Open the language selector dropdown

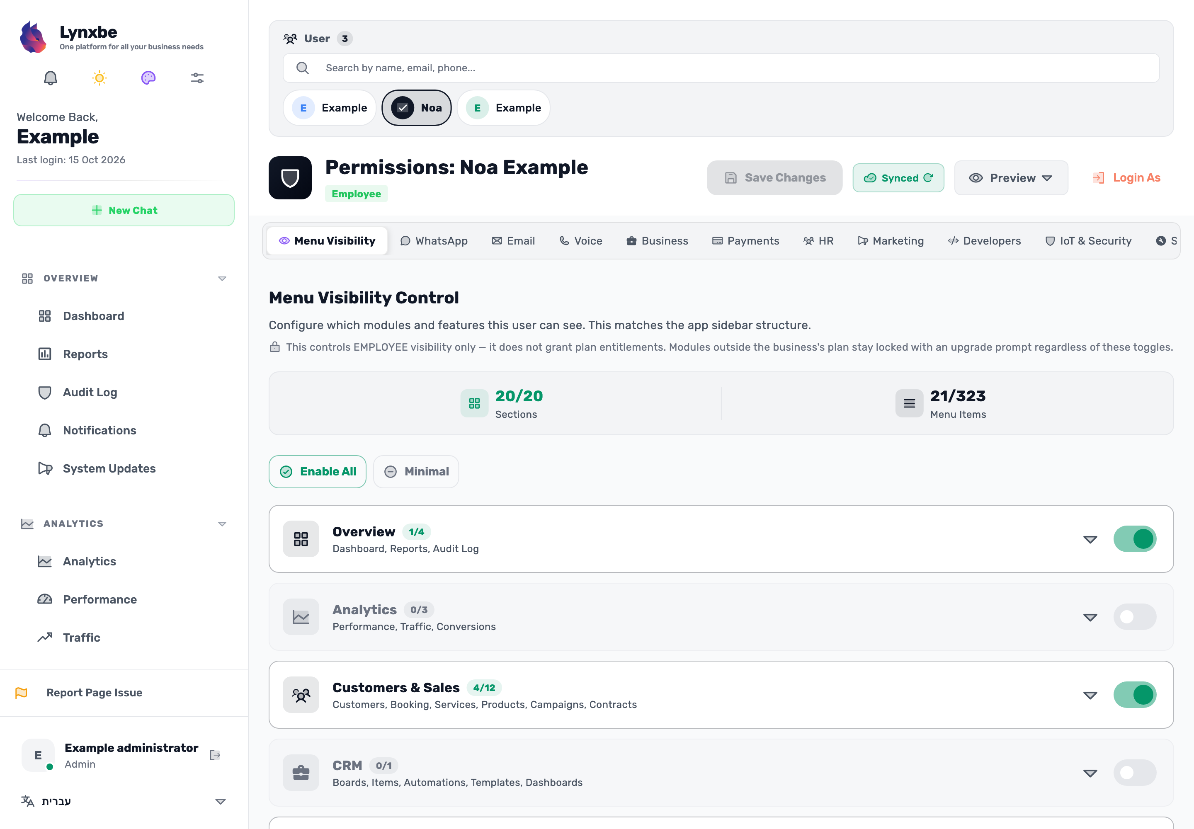[x=124, y=801]
